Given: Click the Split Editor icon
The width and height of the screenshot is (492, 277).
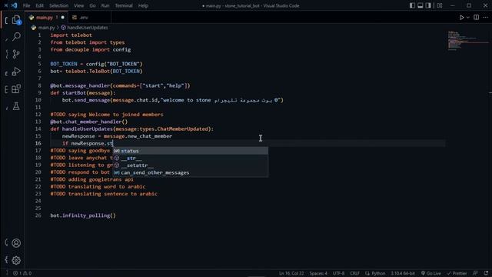Looking at the screenshot, I should coord(476,18).
